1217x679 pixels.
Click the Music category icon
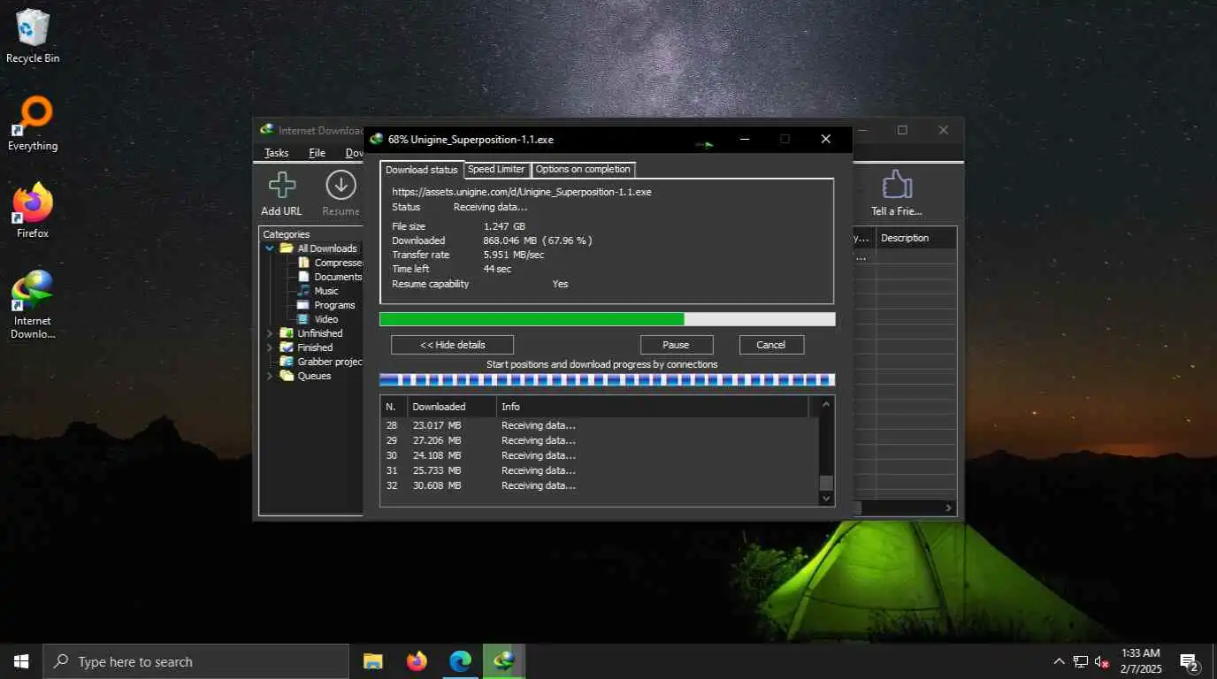[x=303, y=291]
